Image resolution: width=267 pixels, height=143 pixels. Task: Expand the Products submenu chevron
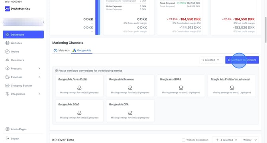click(x=39, y=69)
